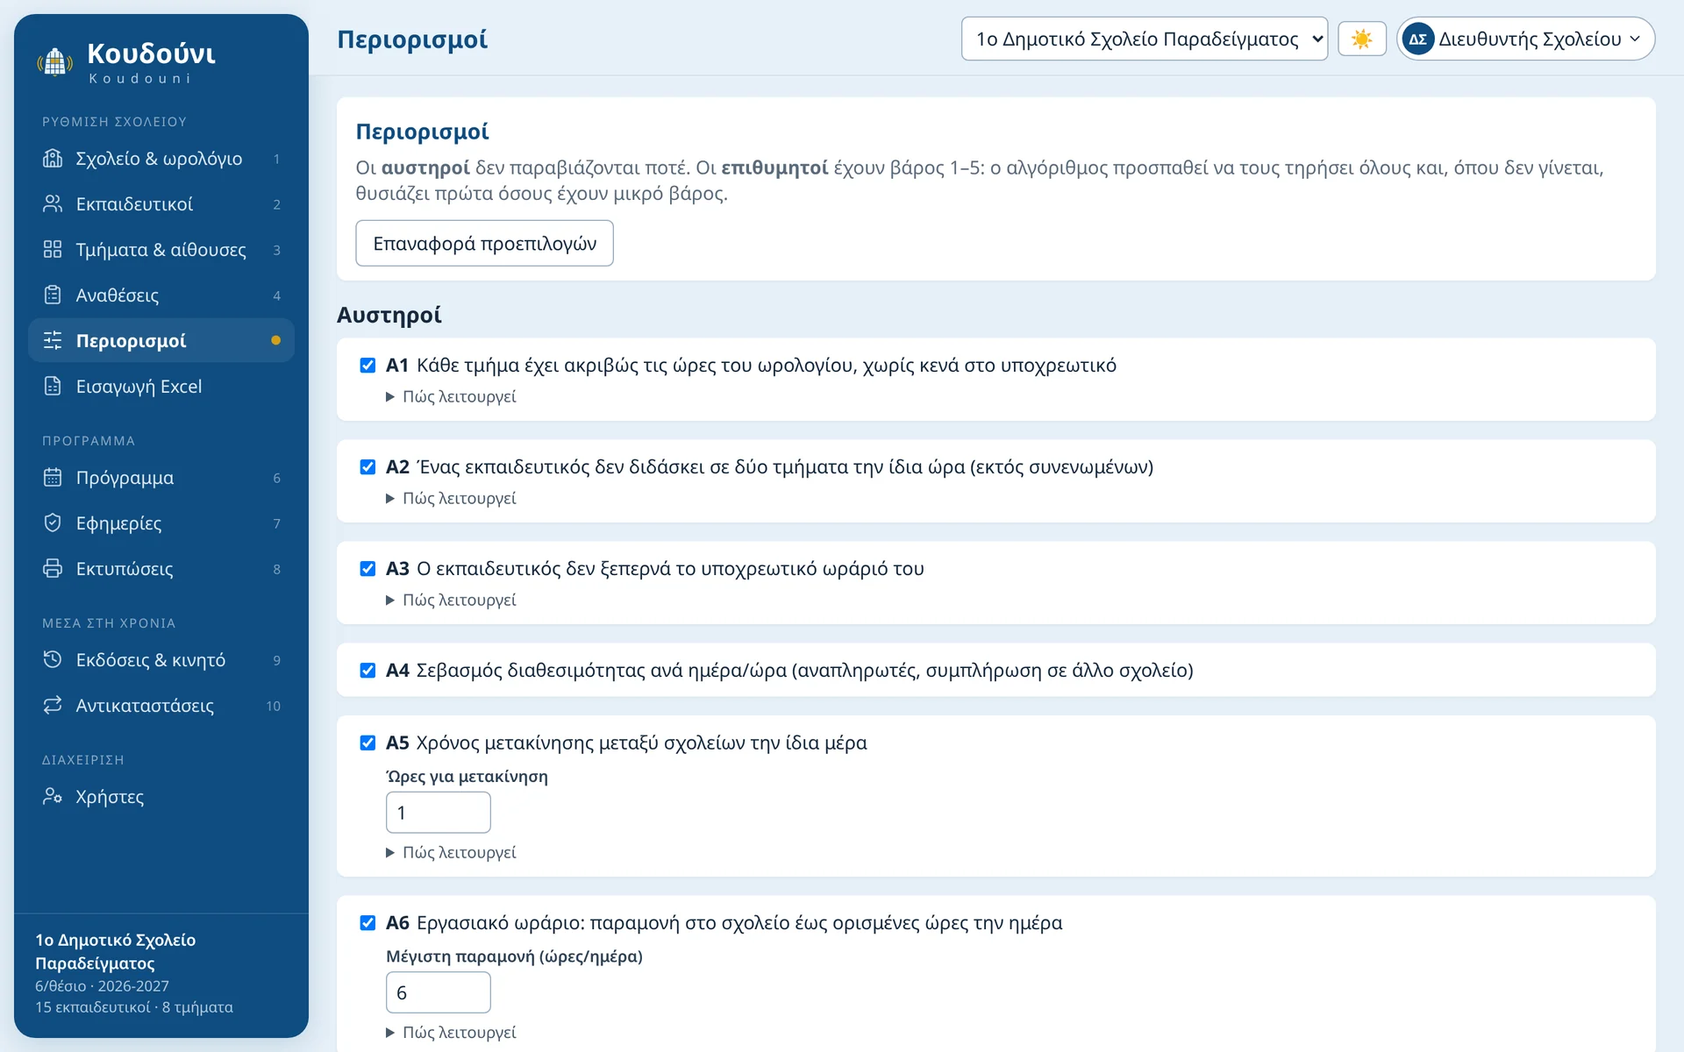This screenshot has height=1052, width=1684.
Task: Click the printer icon beside Εκτυπώσεις
Action: click(x=53, y=569)
